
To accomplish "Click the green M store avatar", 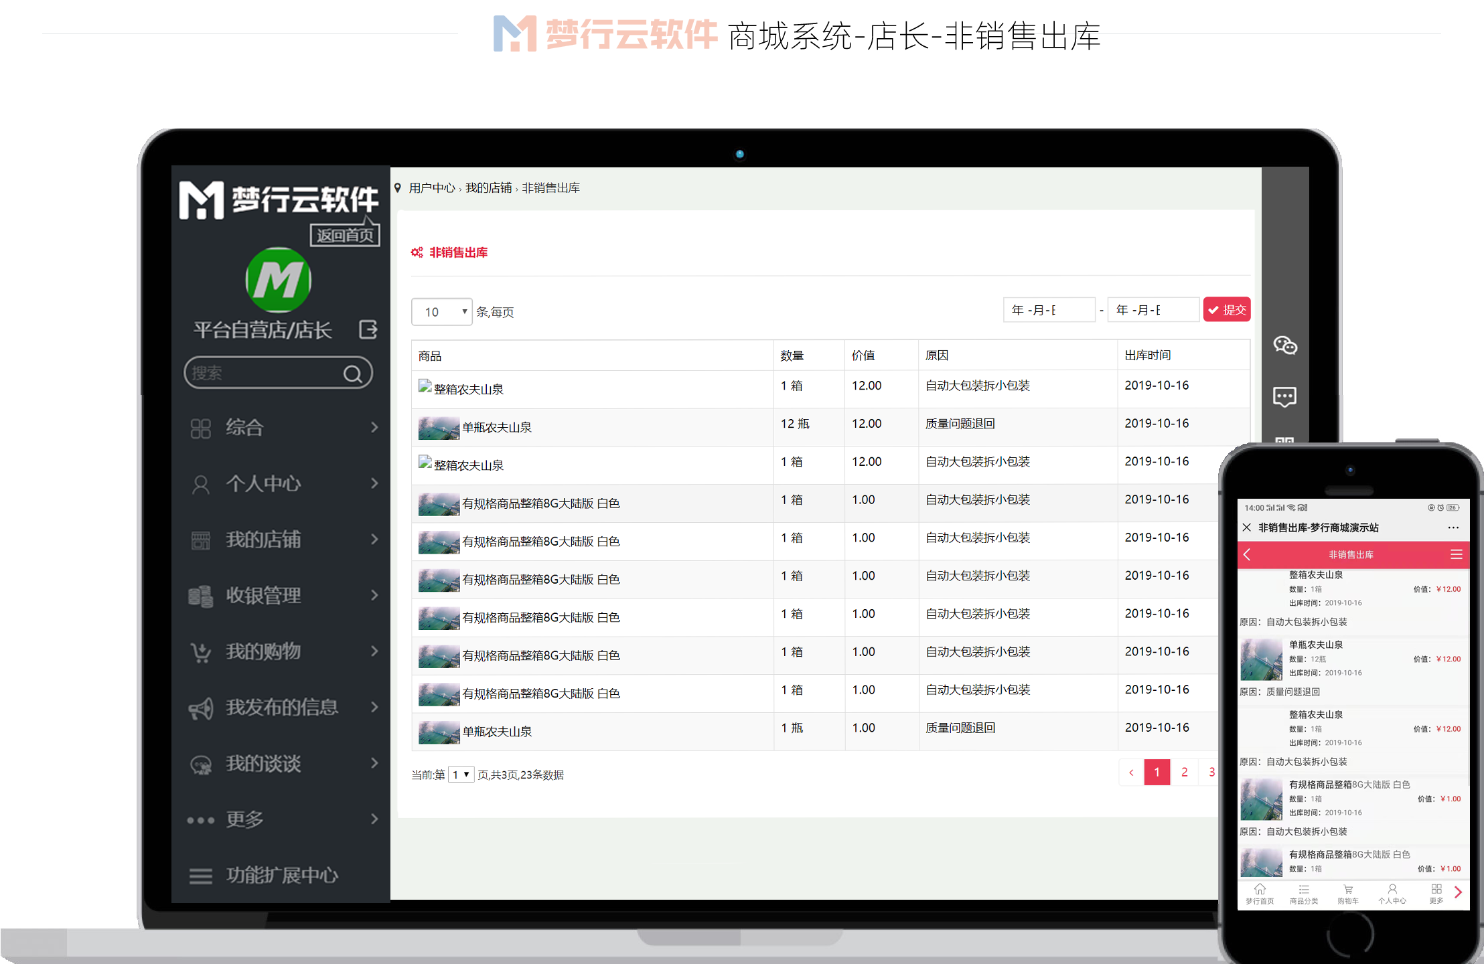I will (278, 280).
